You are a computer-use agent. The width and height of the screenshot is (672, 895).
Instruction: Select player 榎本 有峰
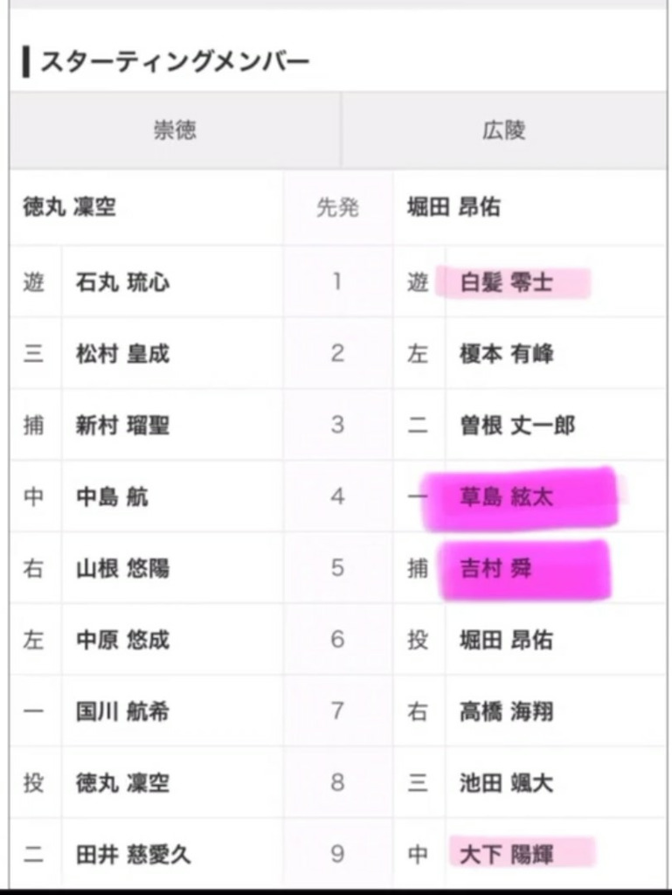[x=506, y=354]
